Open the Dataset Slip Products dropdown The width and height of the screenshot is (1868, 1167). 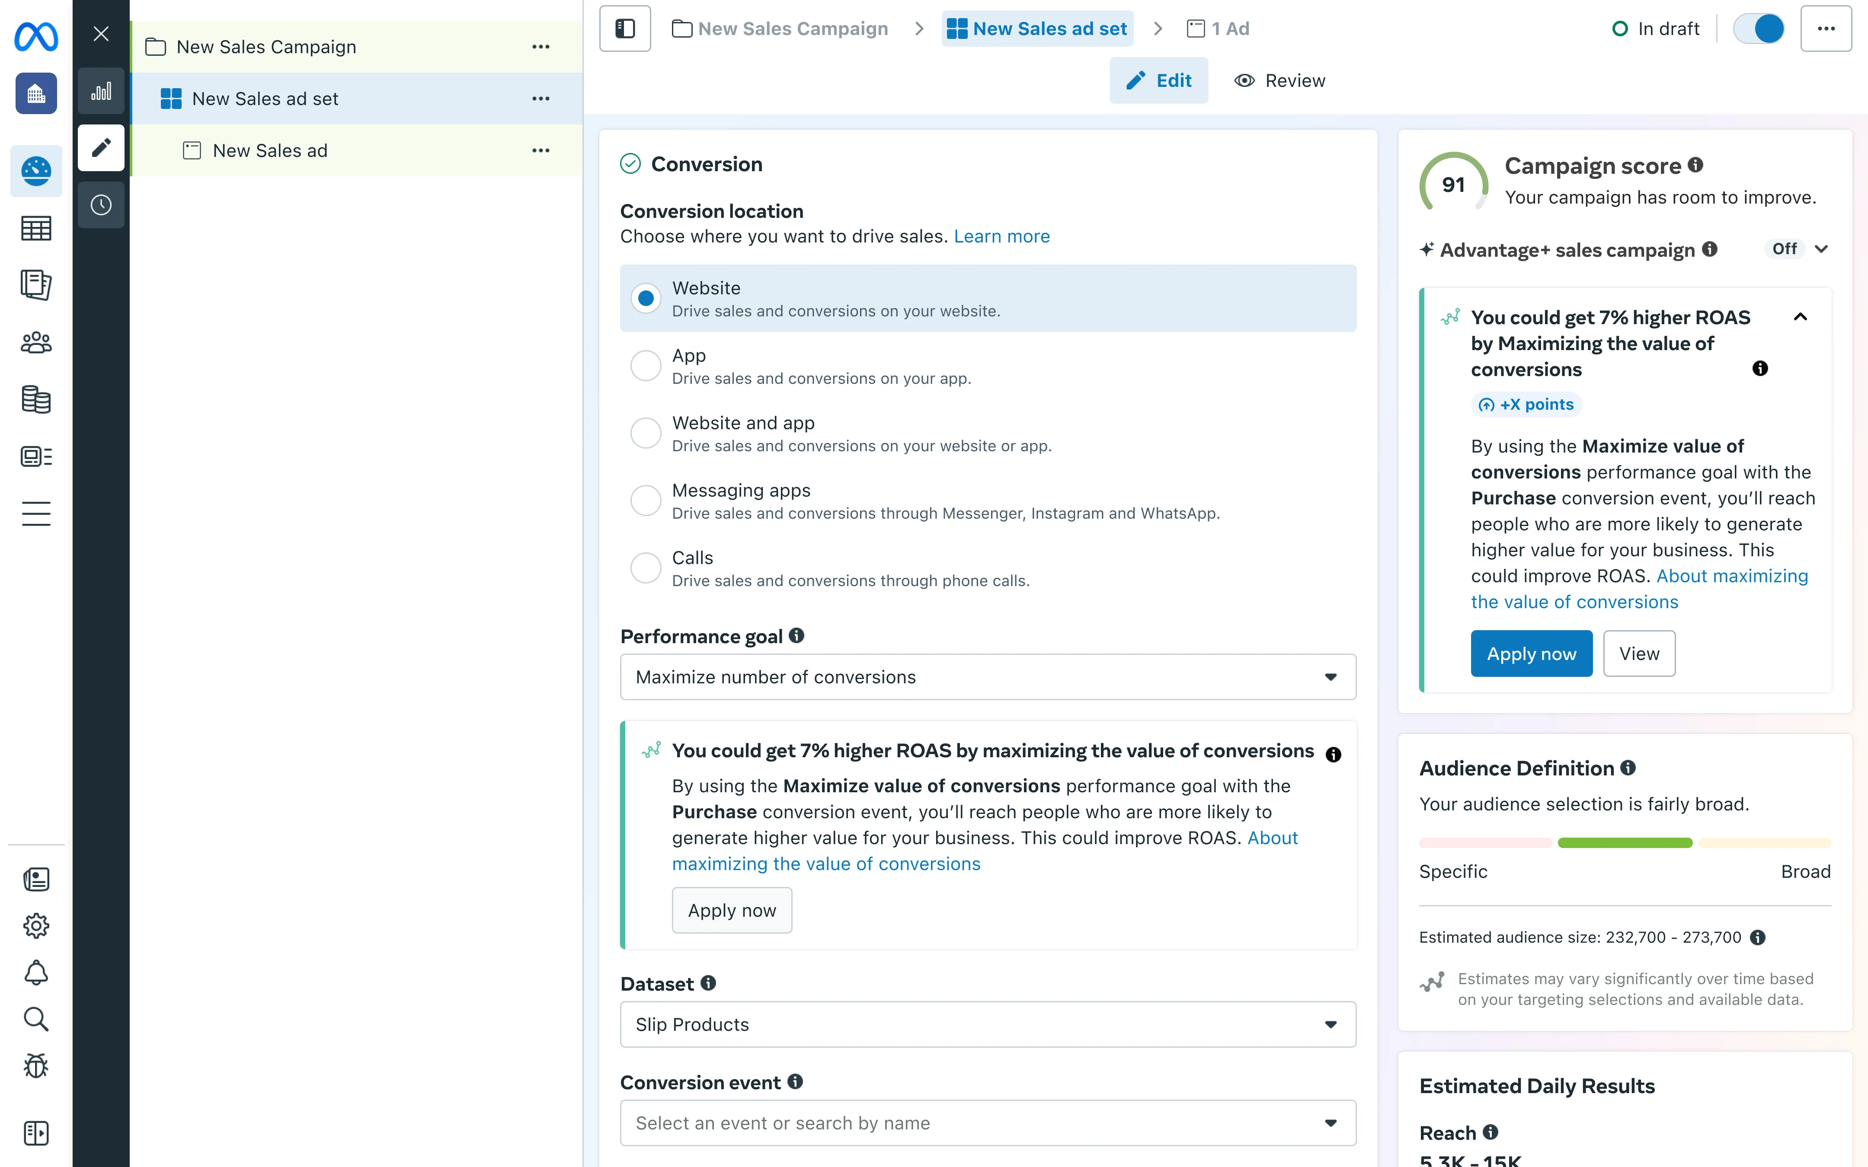(x=987, y=1024)
